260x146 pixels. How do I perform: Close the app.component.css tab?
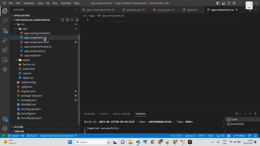(236, 10)
